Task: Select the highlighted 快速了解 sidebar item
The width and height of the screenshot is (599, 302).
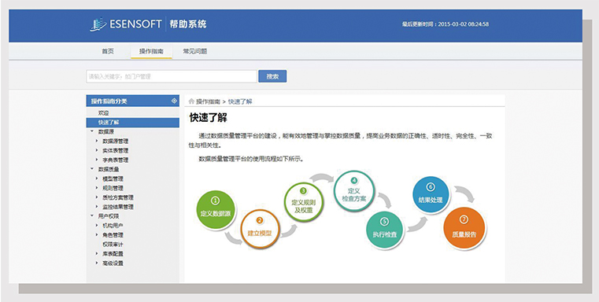Action: click(x=132, y=122)
